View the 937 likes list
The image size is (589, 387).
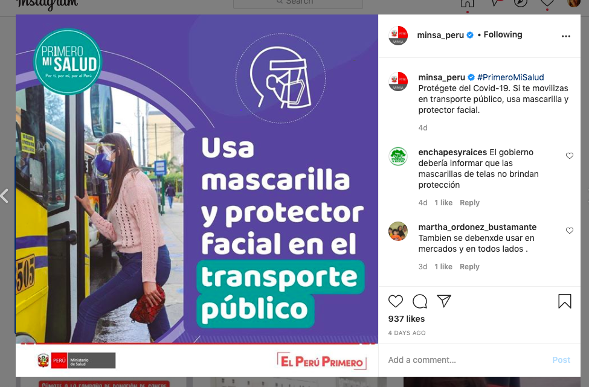click(407, 319)
